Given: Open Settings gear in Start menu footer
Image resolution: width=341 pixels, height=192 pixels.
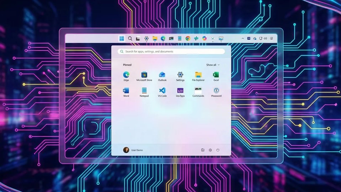Looking at the screenshot, I should [210, 150].
